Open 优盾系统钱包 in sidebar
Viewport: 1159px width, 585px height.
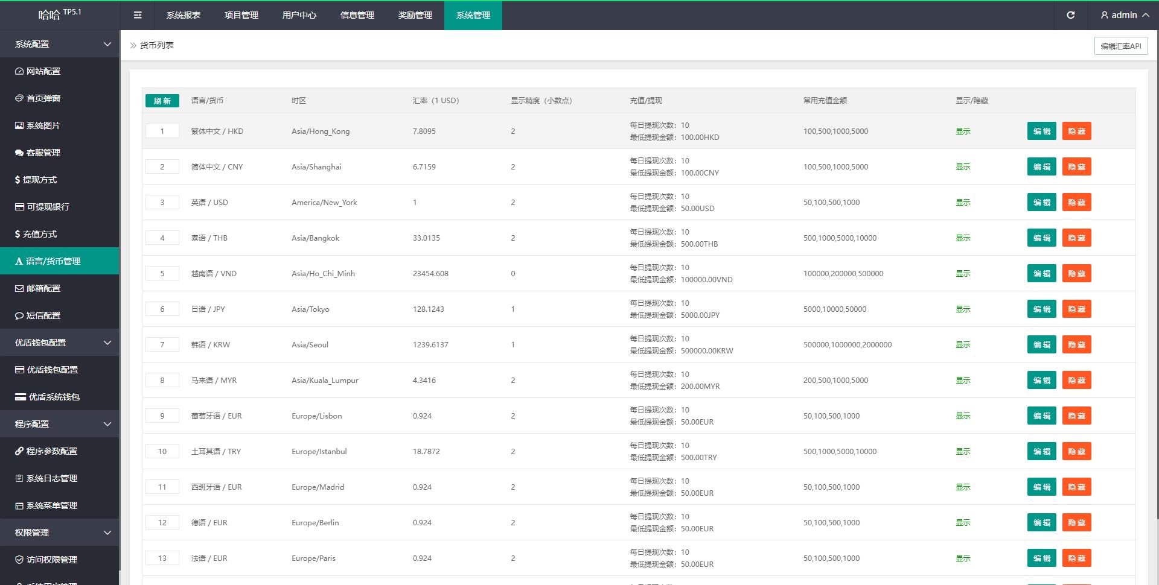(54, 397)
